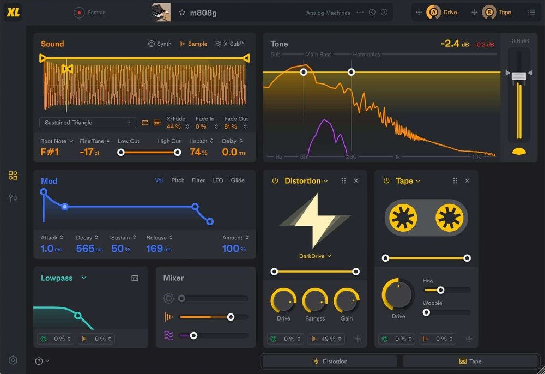
Task: Click the loop icon beside Sustained-Triangle
Action: coord(144,123)
